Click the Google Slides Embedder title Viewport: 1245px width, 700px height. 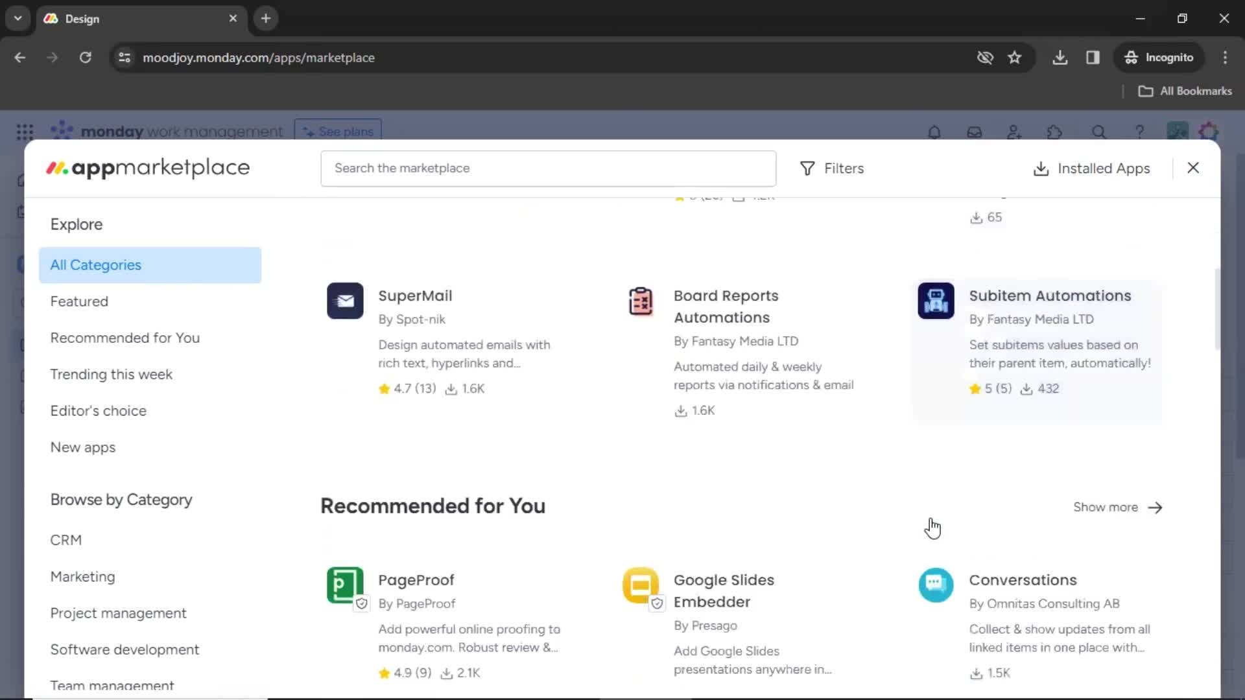(724, 591)
